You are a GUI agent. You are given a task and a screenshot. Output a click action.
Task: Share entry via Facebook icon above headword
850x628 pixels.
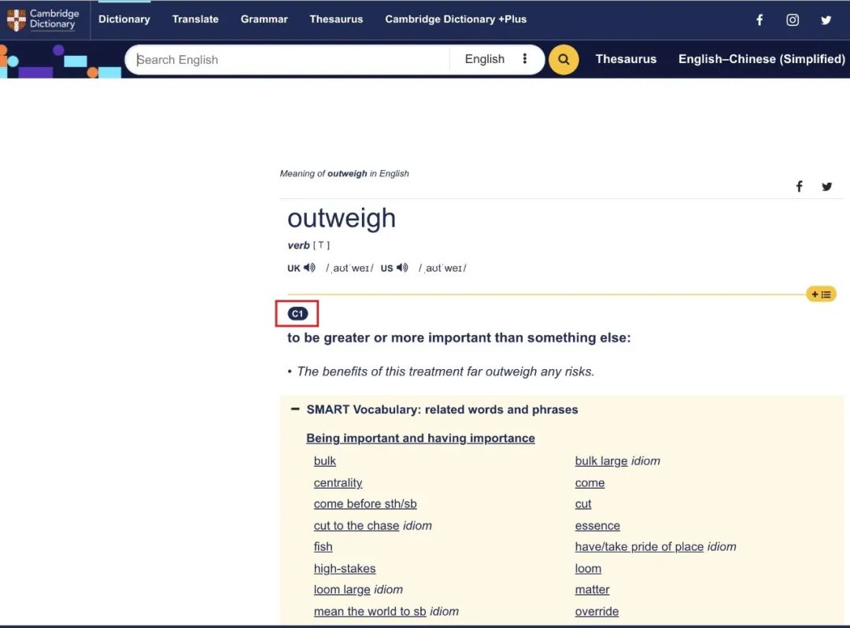(x=799, y=187)
